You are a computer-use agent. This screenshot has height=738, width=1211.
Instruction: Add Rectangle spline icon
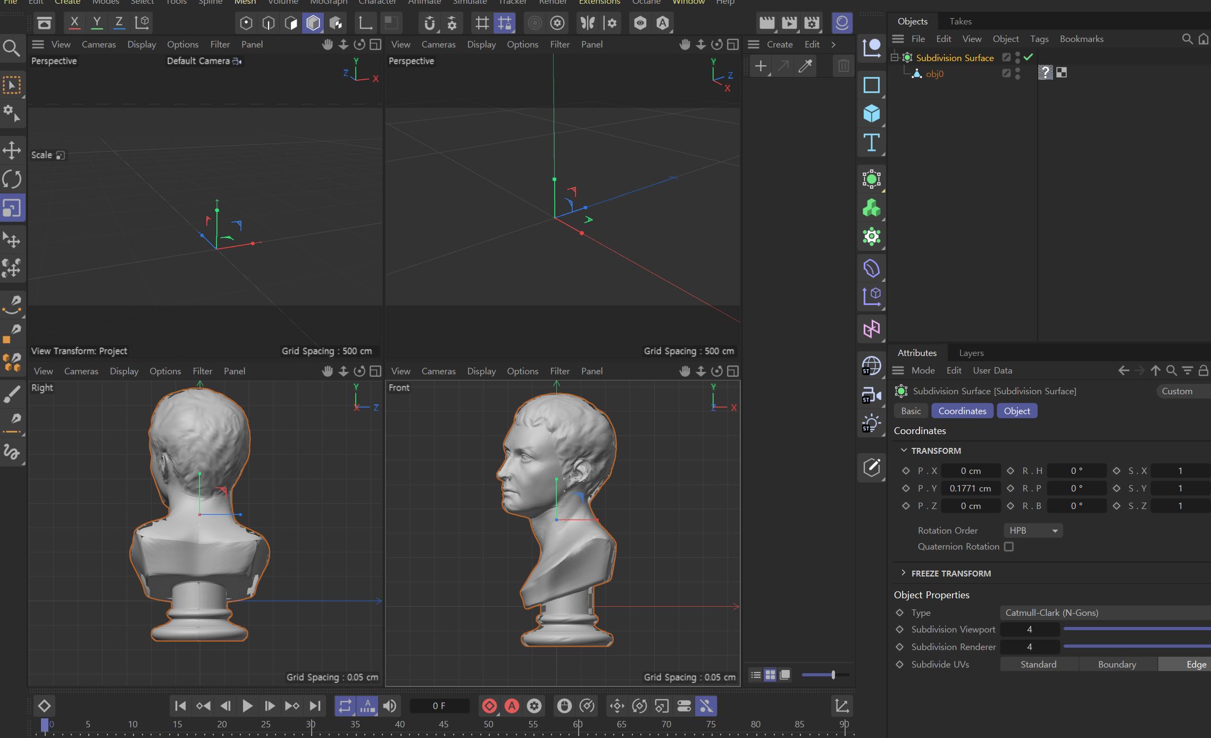click(871, 85)
